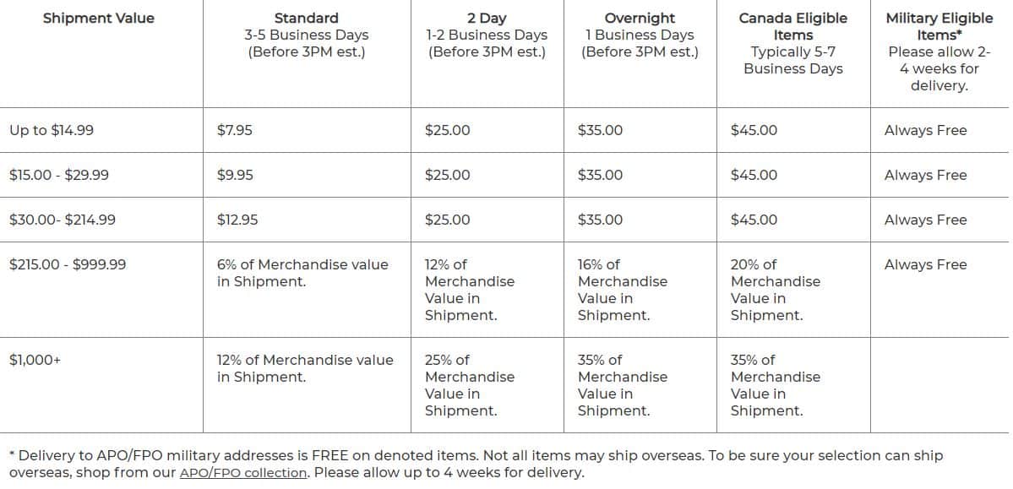Click the $1,000+ row label

click(35, 360)
